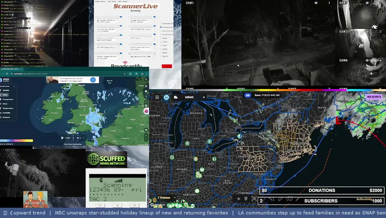The image size is (386, 218).
Task: Open Scan Setup menu in ScannerLive
Action: [112, 2]
